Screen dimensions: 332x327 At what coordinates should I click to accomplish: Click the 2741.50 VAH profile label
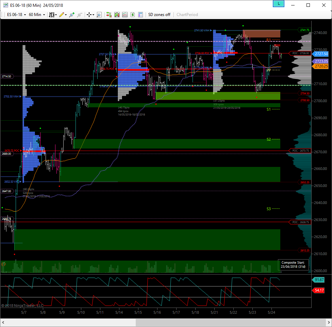203,31
